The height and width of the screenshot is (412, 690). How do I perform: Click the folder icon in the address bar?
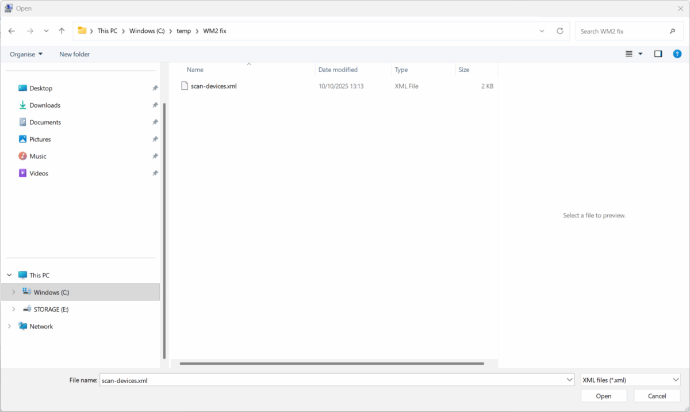pos(82,30)
